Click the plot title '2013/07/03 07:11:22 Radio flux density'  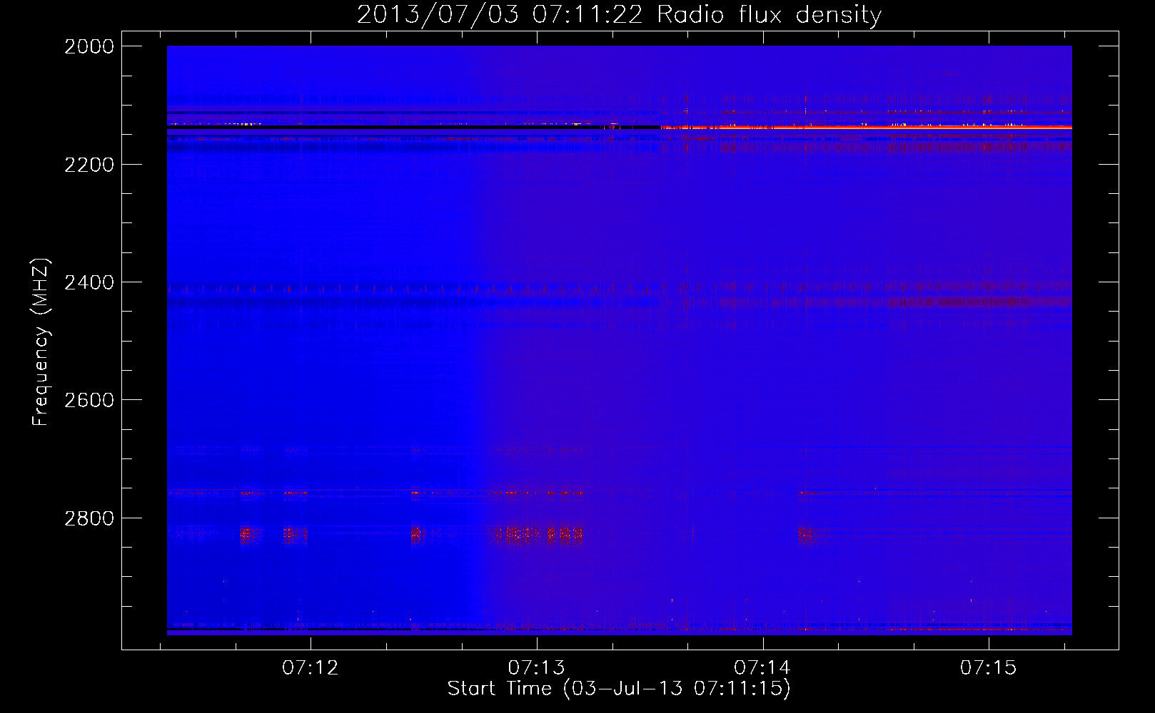619,15
